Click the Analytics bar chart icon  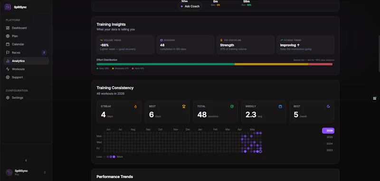8,61
